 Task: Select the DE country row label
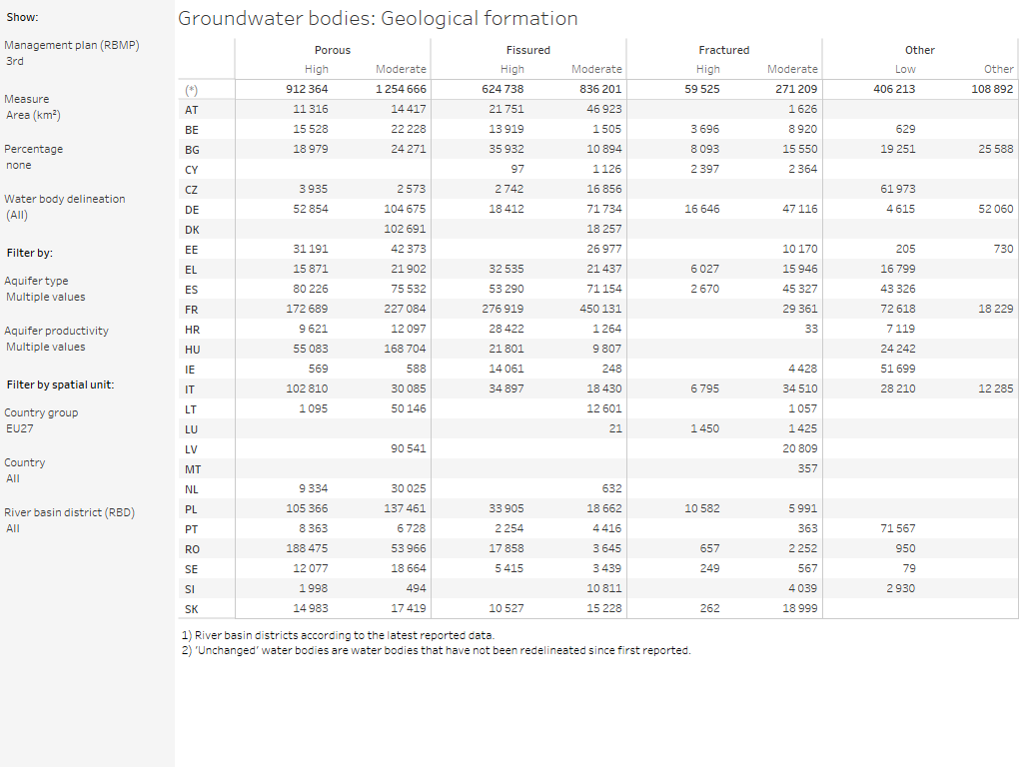(x=192, y=210)
